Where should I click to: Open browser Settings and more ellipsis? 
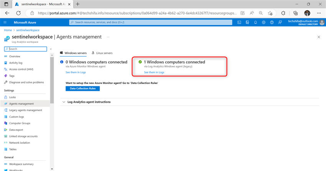[319, 13]
